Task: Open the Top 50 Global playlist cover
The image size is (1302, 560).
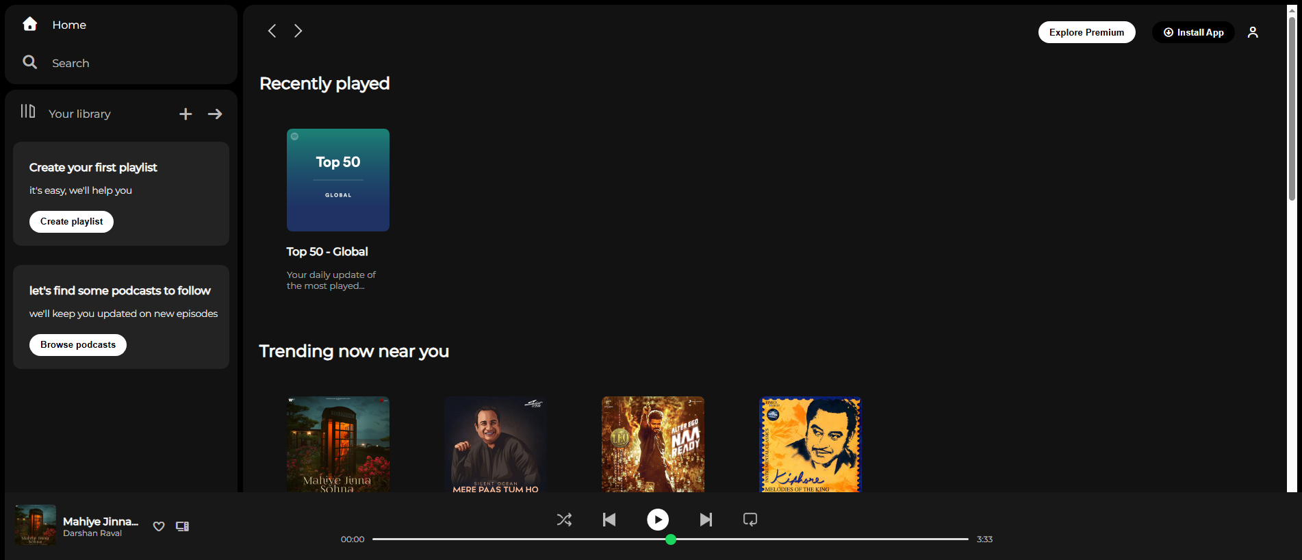Action: [338, 180]
